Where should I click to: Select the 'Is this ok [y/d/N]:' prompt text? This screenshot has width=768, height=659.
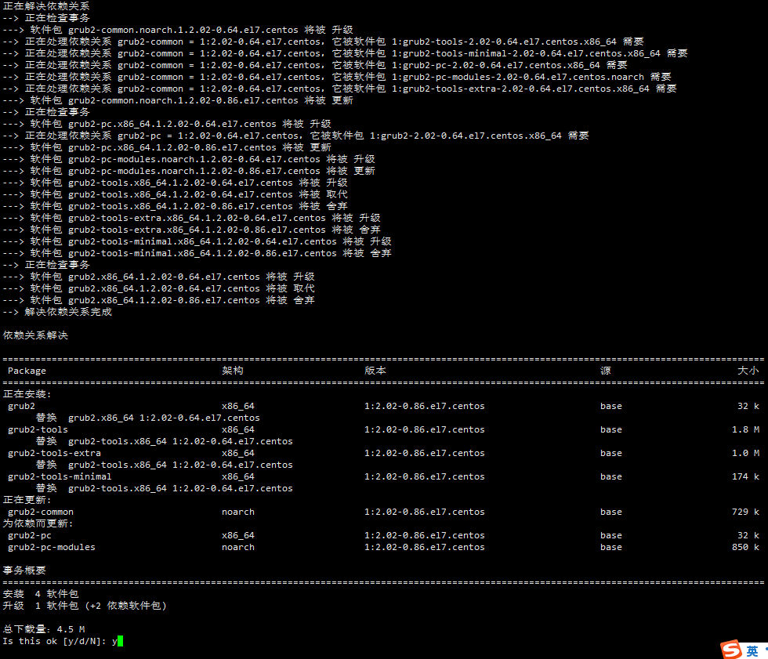[55, 641]
